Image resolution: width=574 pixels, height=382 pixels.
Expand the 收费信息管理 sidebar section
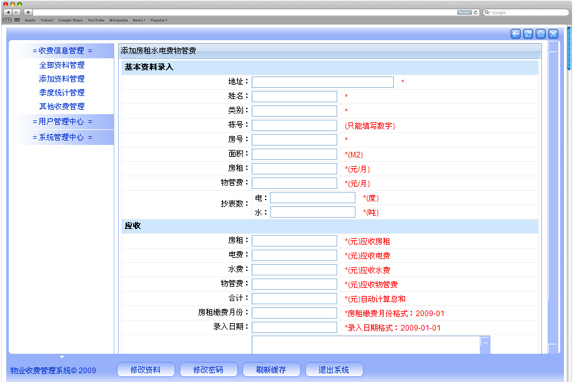click(62, 51)
